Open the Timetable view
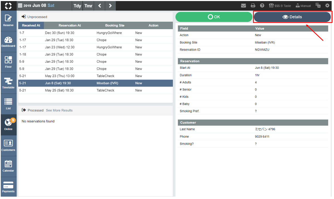334x199 pixels. pos(8,83)
